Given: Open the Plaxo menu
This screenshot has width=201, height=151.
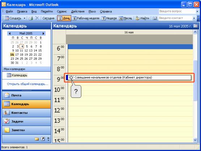Looking at the screenshot, I should tap(92, 12).
